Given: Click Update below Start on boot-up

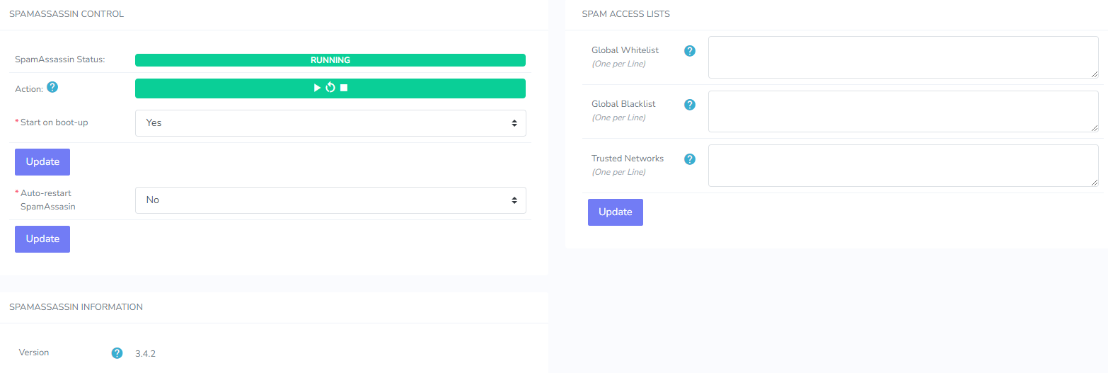Looking at the screenshot, I should 42,162.
